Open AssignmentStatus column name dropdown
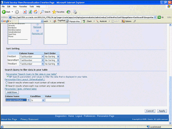 (17, 100)
